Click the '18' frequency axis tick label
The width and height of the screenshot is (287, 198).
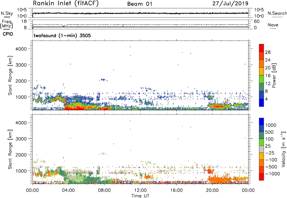[24, 21]
